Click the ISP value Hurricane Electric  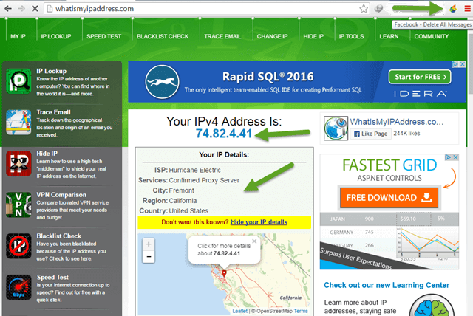click(x=194, y=171)
